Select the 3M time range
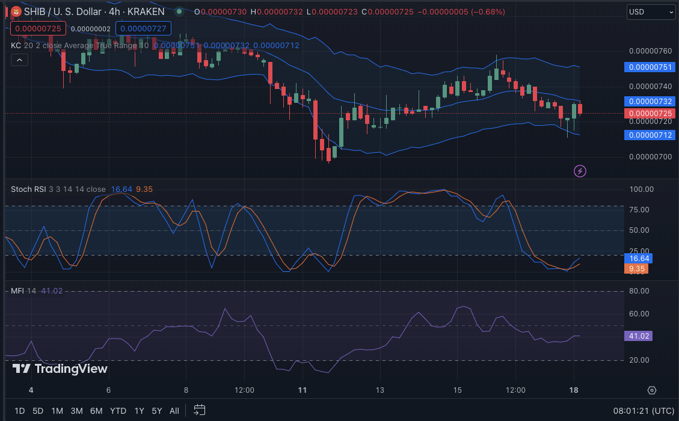The height and width of the screenshot is (421, 679). click(x=76, y=411)
